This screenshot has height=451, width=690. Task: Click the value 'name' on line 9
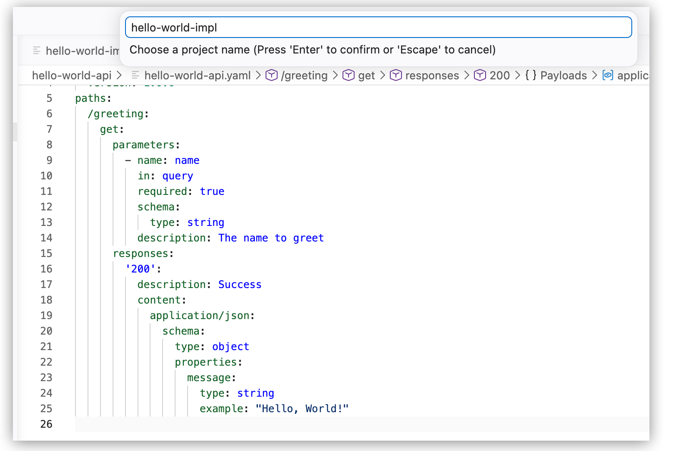pos(187,160)
